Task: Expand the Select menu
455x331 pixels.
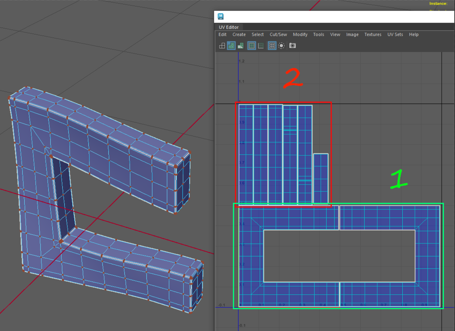Action: tap(258, 35)
